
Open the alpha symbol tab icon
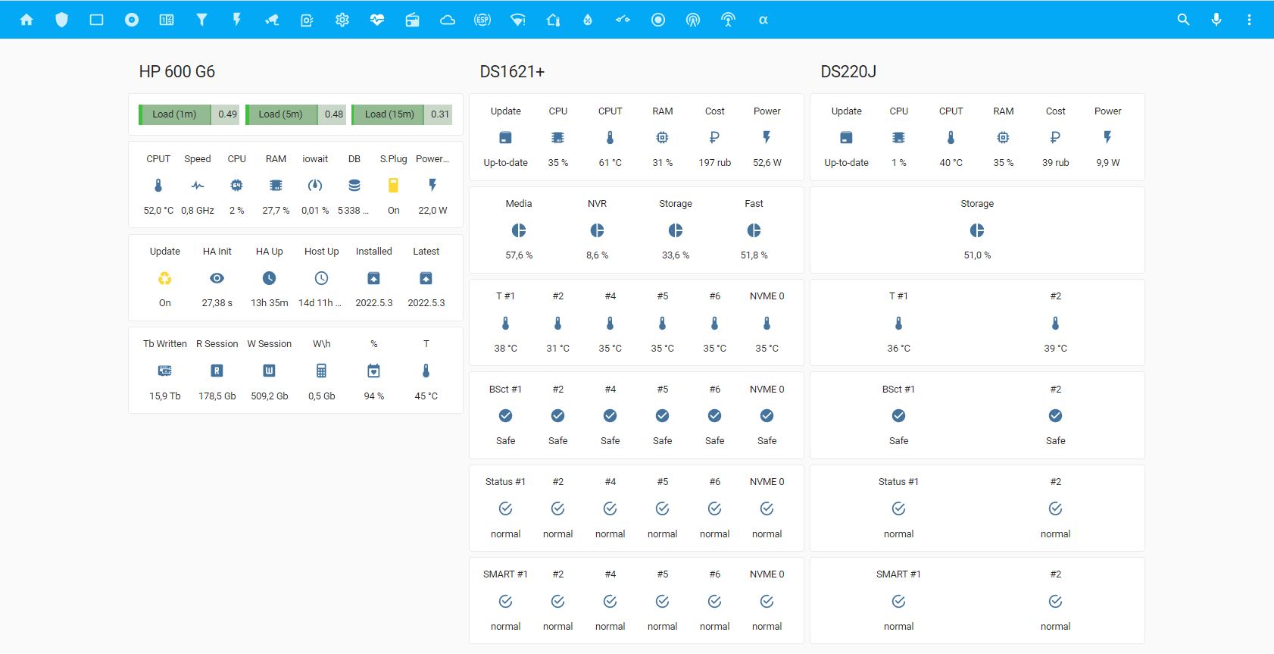pos(763,20)
